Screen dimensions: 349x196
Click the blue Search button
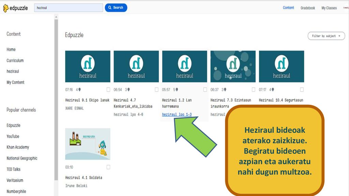tap(116, 7)
